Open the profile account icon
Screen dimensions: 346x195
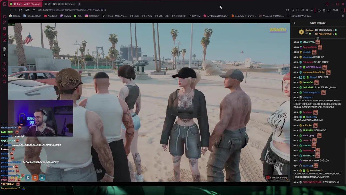[324, 10]
